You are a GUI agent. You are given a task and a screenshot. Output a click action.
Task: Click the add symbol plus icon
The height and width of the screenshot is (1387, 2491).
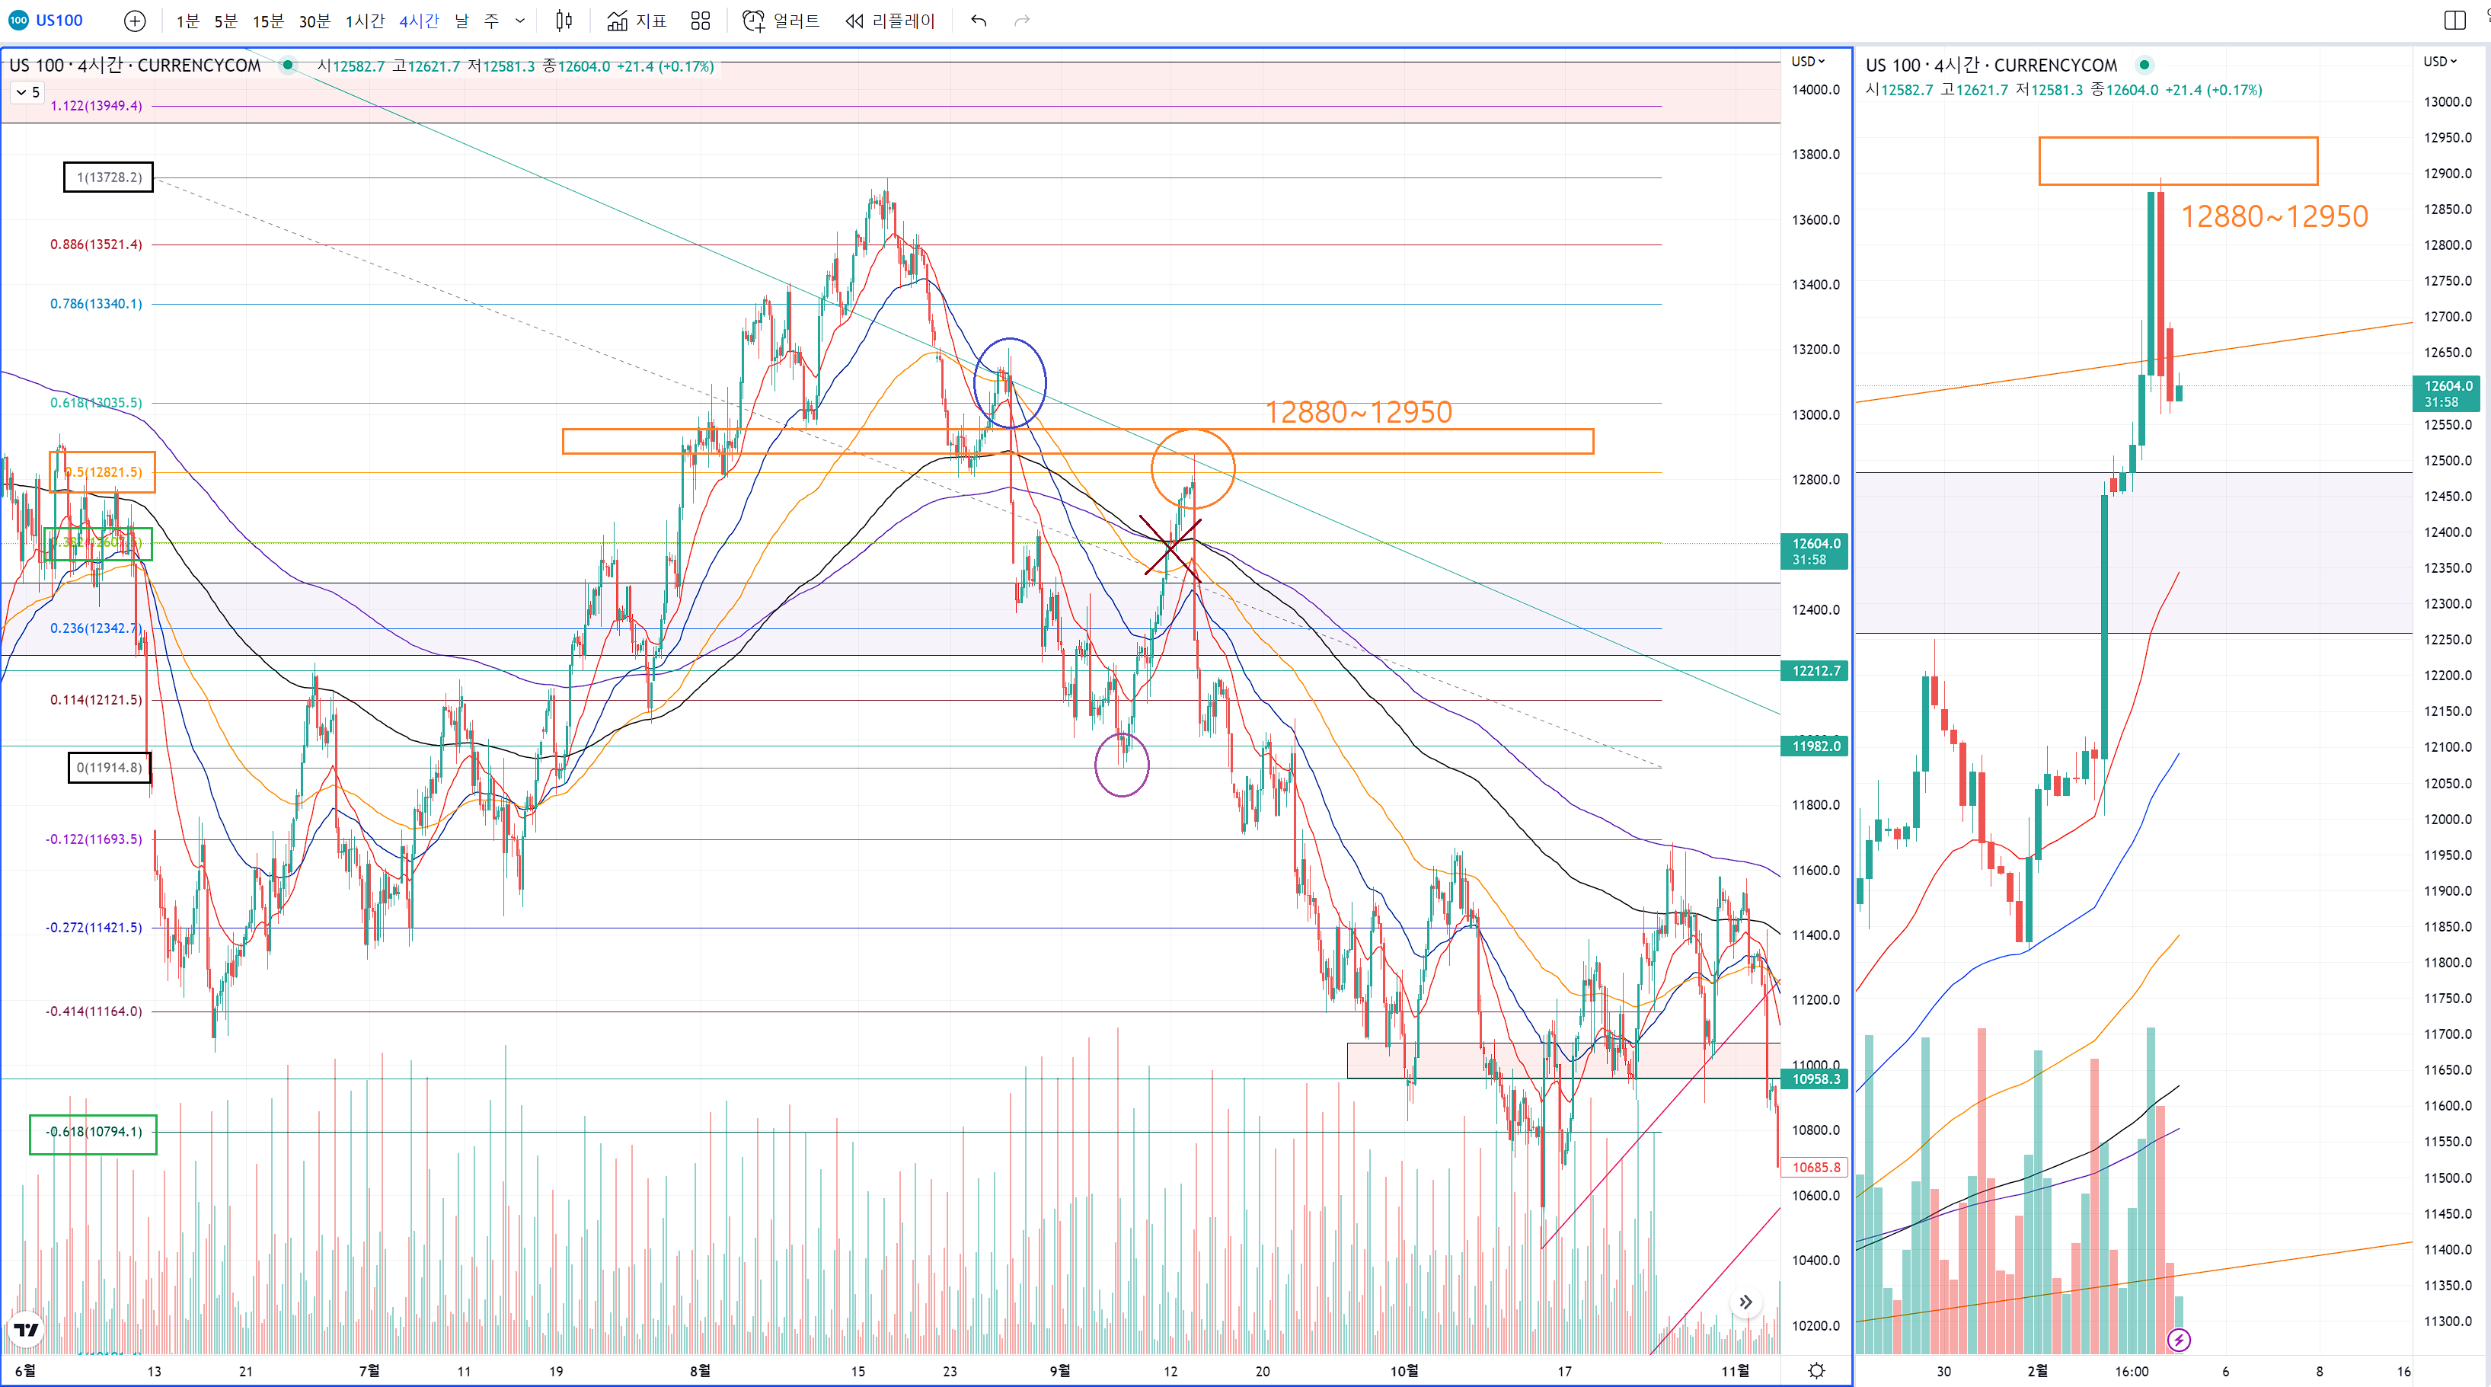click(135, 21)
